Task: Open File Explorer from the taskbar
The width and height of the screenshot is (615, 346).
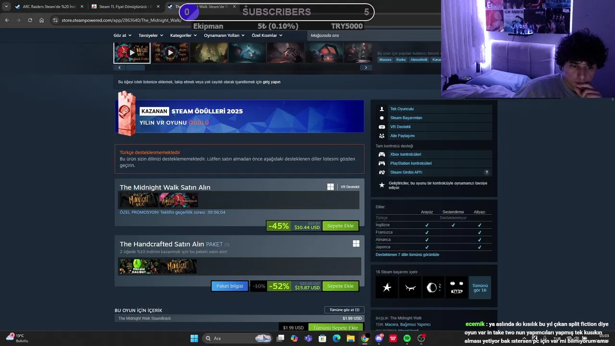Action: pos(351,338)
